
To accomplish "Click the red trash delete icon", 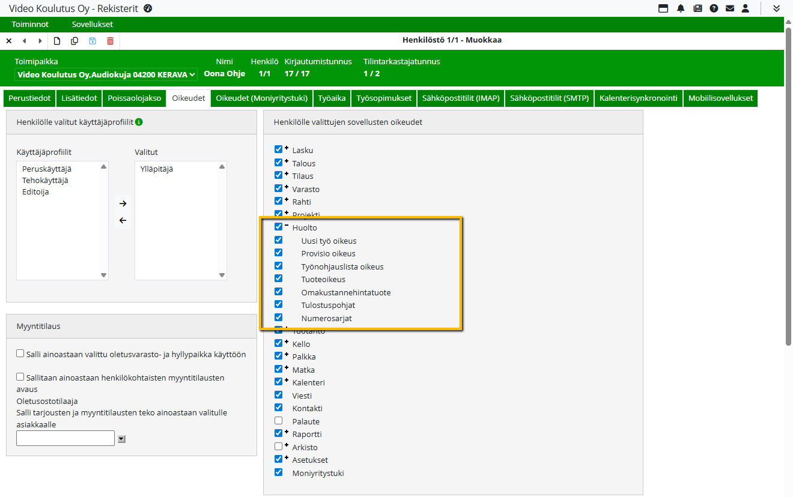I will [110, 41].
